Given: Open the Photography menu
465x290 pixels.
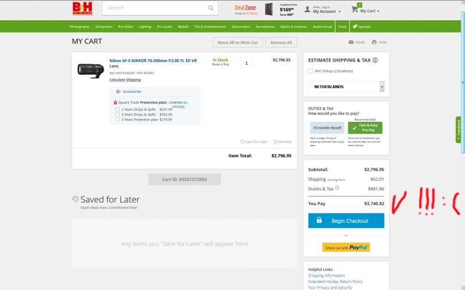Looking at the screenshot, I should (x=80, y=27).
